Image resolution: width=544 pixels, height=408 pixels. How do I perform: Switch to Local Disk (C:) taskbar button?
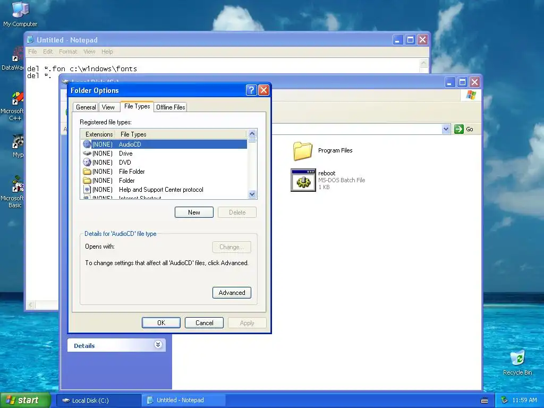tap(98, 401)
